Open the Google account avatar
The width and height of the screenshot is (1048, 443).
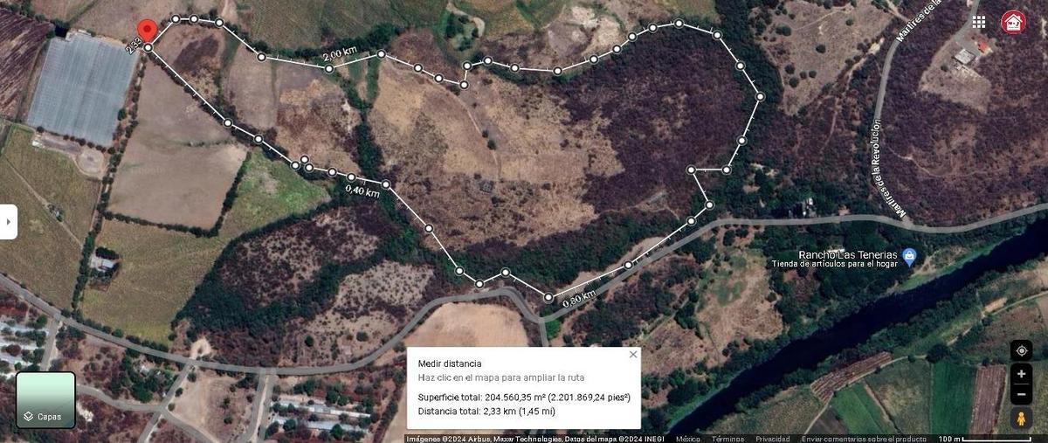1013,22
